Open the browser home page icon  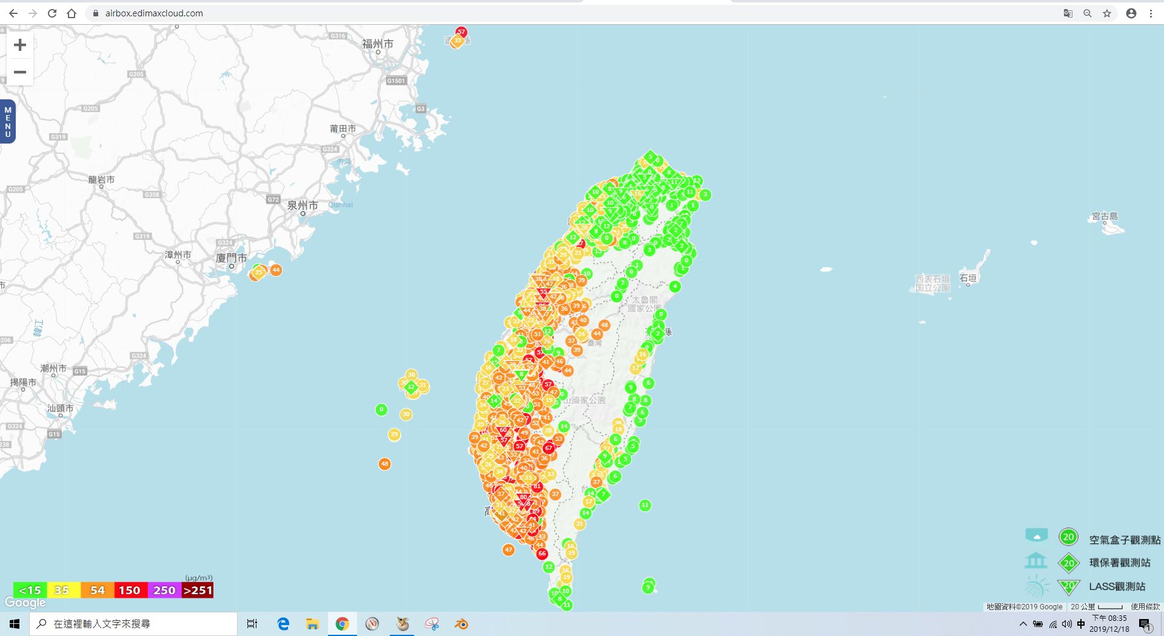click(72, 13)
